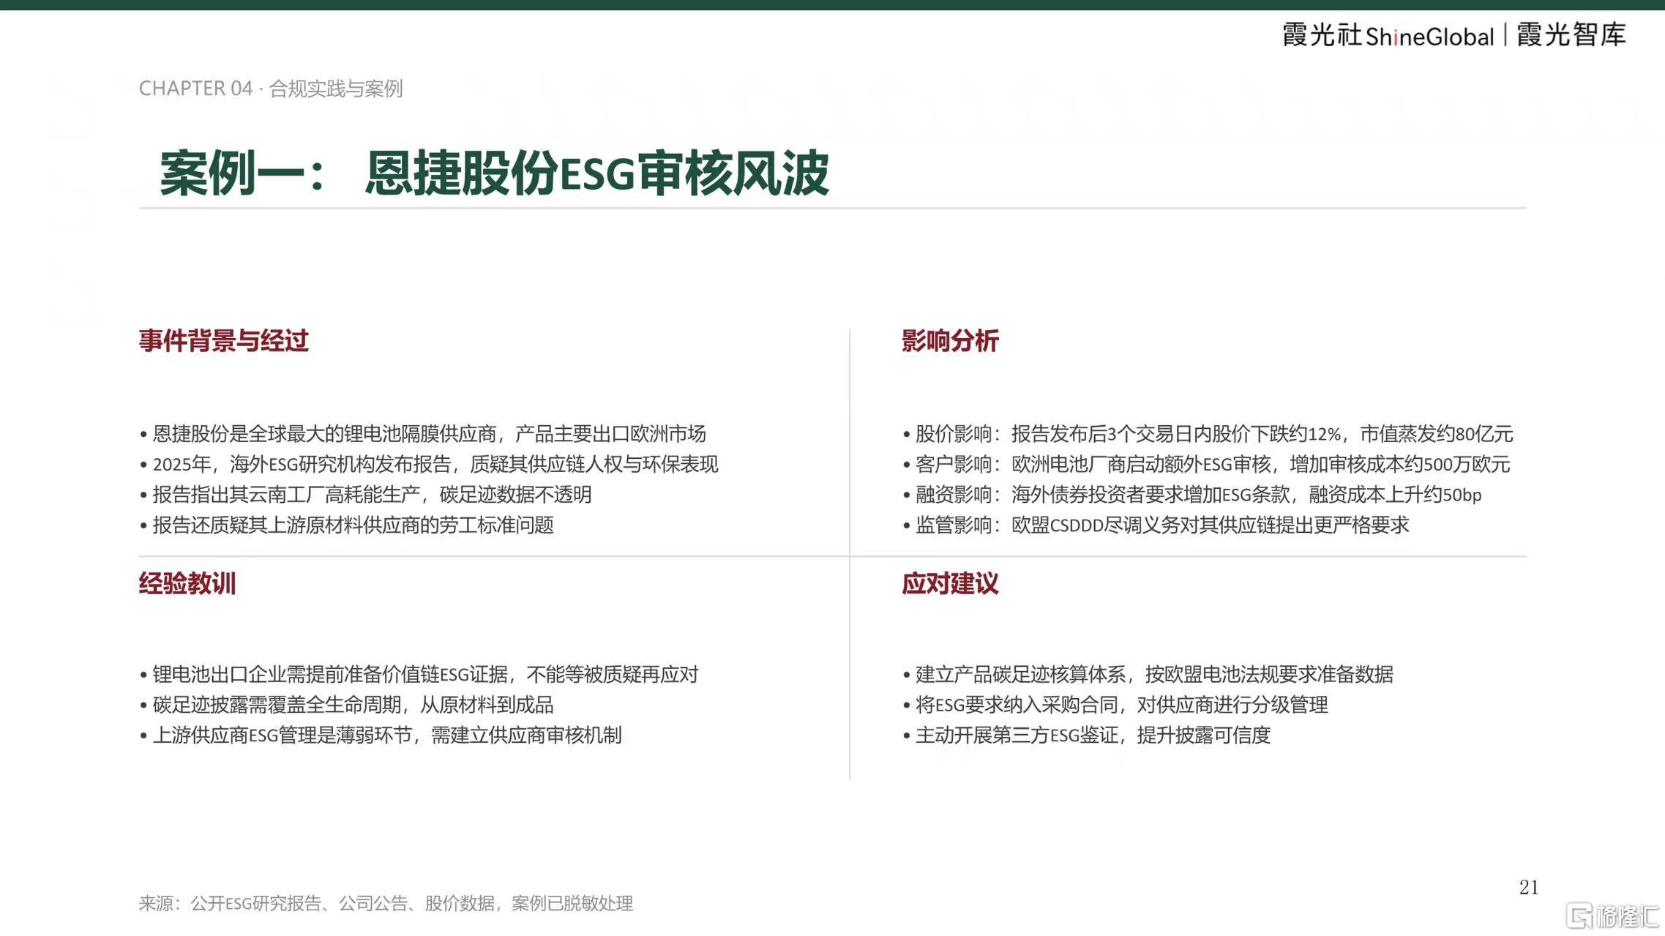1665x936 pixels.
Task: Click the 霞光社 ShineGlobal logo text
Action: [1388, 35]
